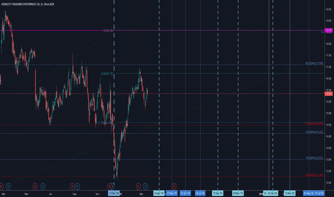This screenshot has height=197, width=334.
Task: Select the 01 May '20 date label
Action: (309, 193)
